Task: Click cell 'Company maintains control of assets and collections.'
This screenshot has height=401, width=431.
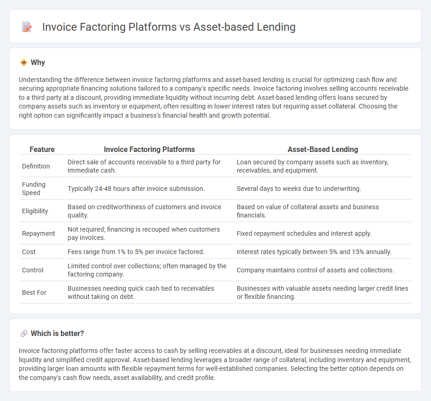Action: [x=323, y=270]
